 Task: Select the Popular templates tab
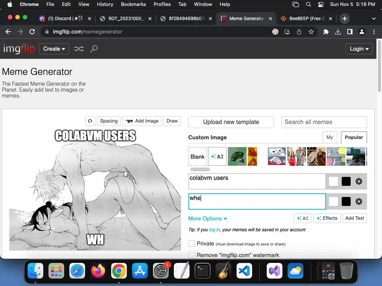(354, 137)
